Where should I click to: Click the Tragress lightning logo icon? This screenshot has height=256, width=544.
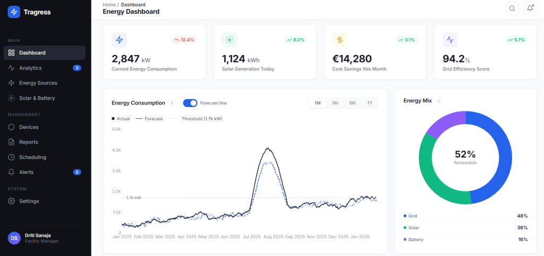pyautogui.click(x=14, y=12)
